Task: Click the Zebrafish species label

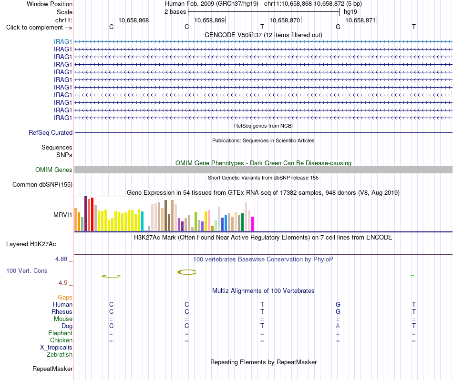Action: pos(60,354)
